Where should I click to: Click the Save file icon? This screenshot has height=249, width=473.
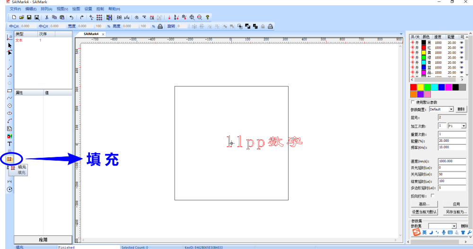[x=29, y=17]
